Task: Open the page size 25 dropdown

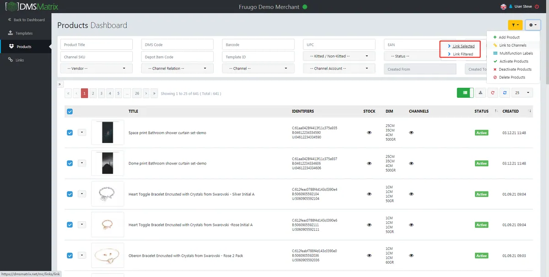Action: click(522, 93)
